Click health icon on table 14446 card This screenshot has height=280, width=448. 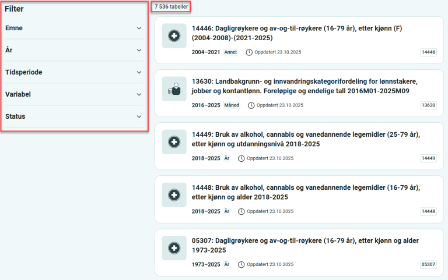(x=174, y=36)
